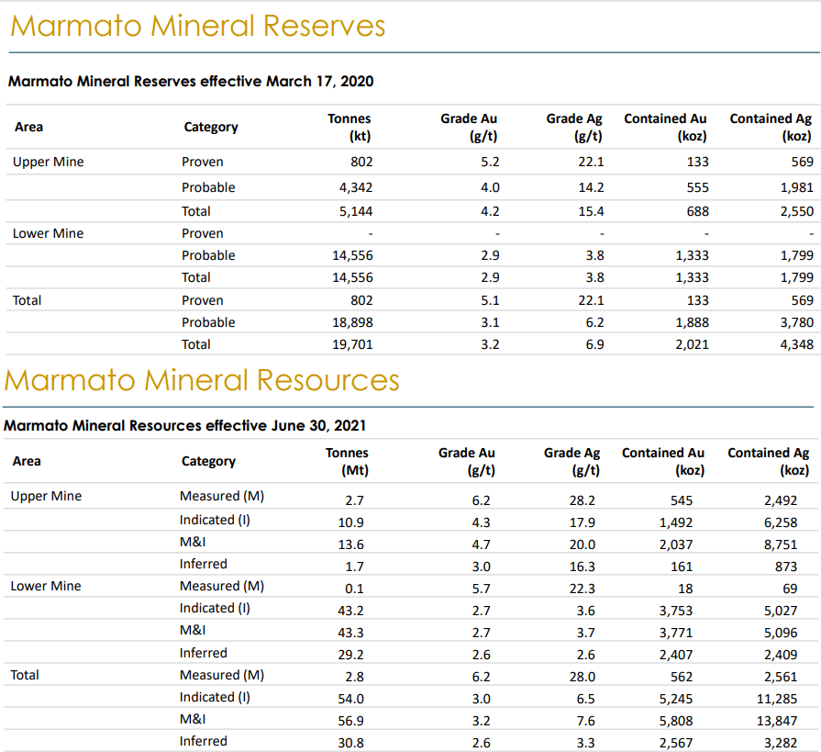Select tonnes value 18,898 in Reserves table
821x752 pixels.
(x=352, y=323)
